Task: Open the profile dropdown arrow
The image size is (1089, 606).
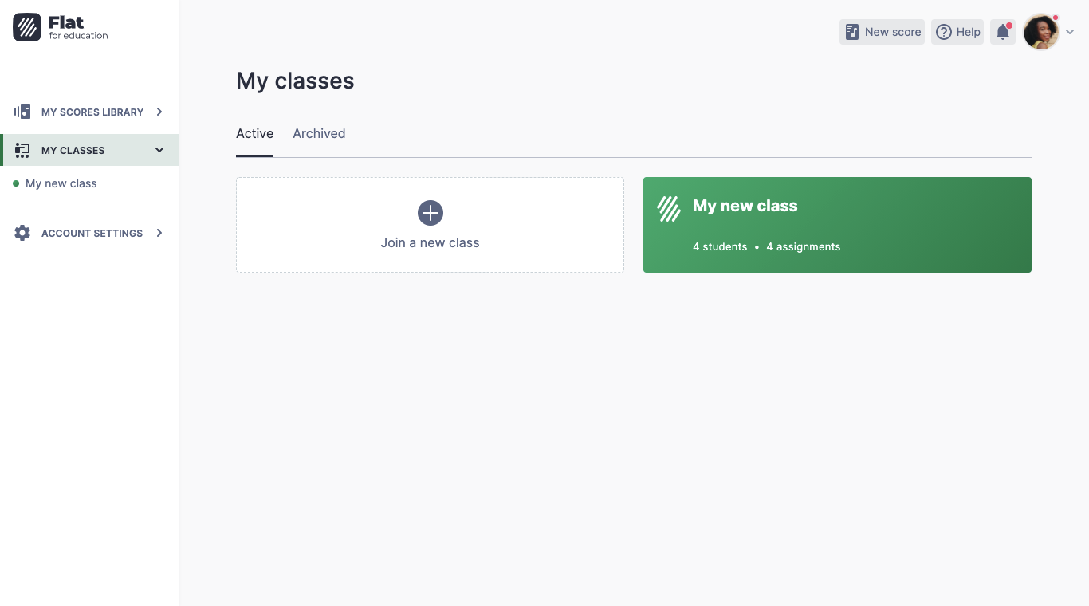Action: 1071,32
